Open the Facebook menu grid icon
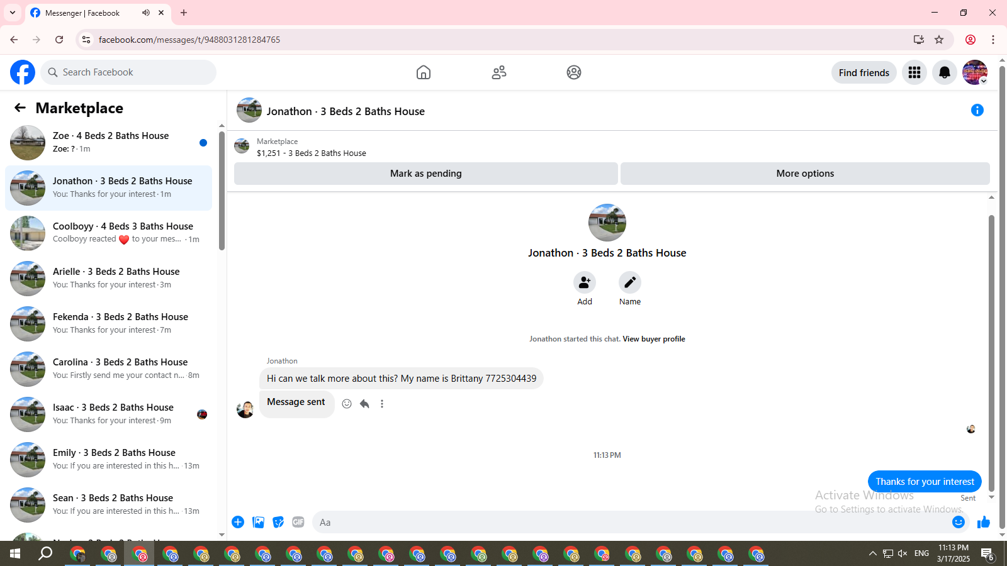 (x=914, y=72)
